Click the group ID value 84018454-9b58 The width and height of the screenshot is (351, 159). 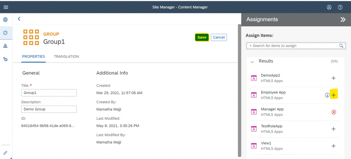[48, 126]
